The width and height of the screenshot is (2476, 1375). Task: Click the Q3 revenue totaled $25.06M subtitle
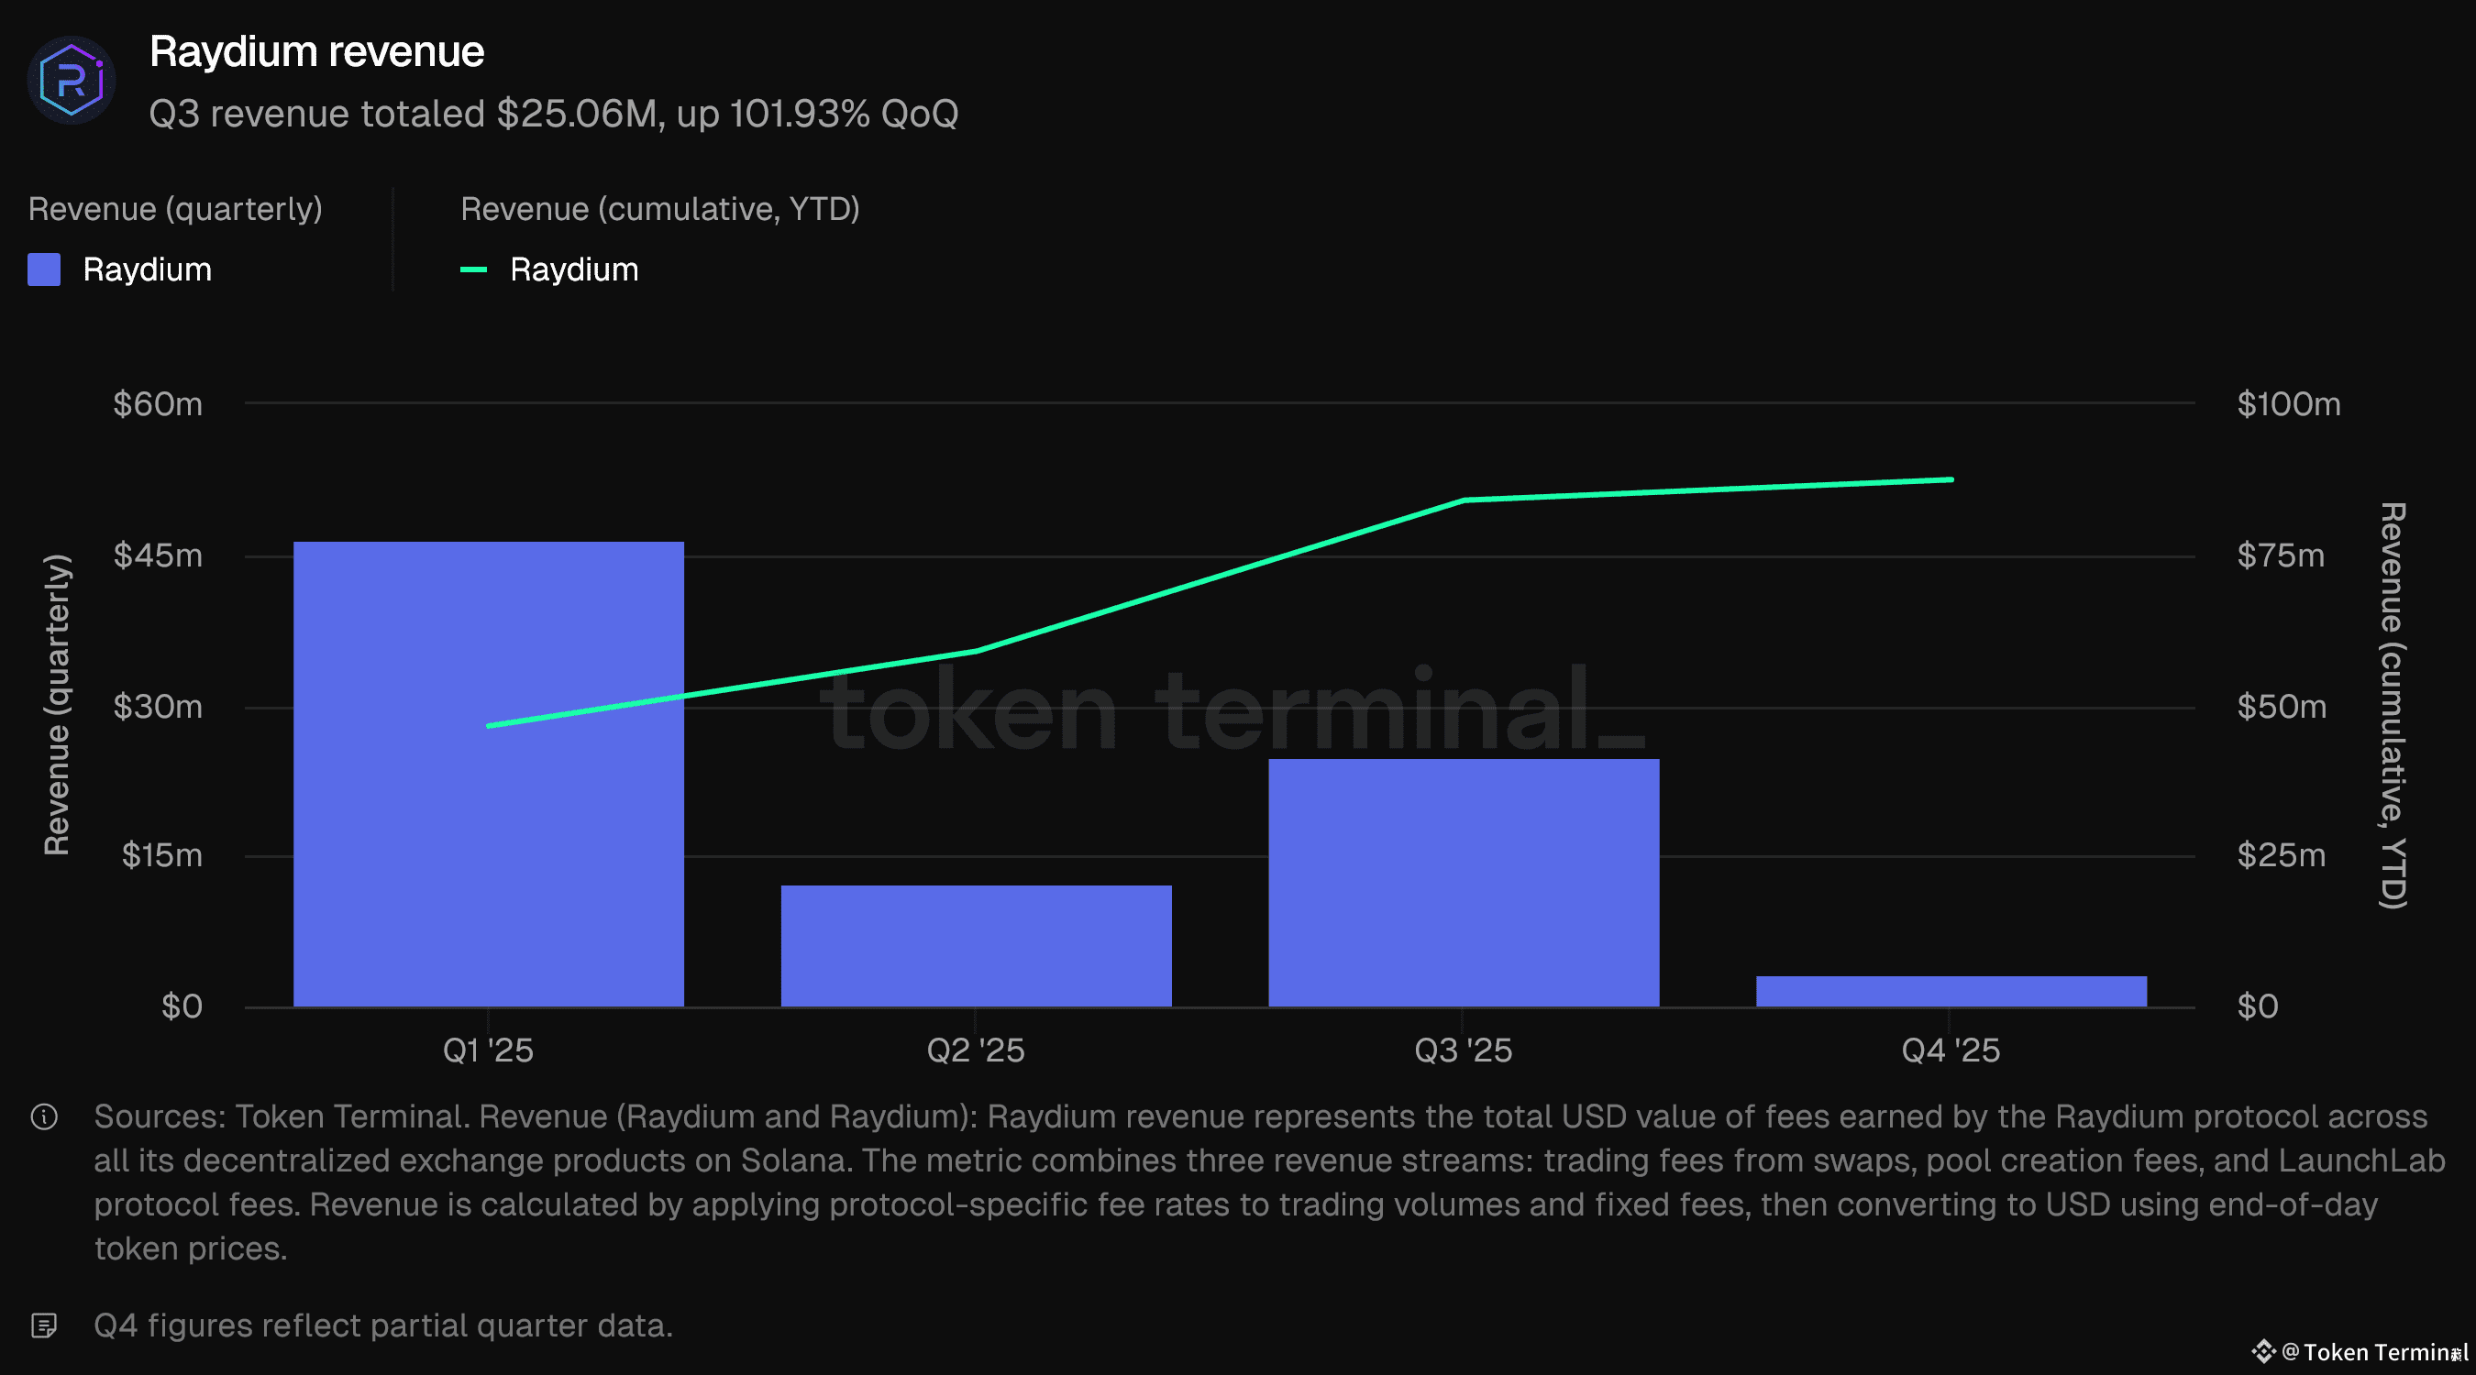pos(554,115)
